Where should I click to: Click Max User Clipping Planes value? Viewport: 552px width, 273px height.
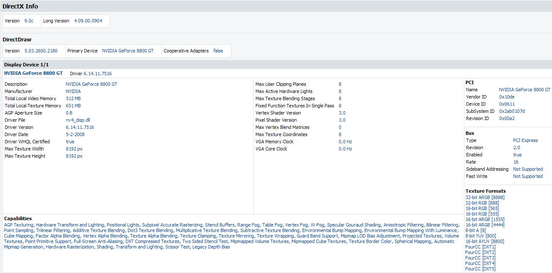(x=340, y=84)
